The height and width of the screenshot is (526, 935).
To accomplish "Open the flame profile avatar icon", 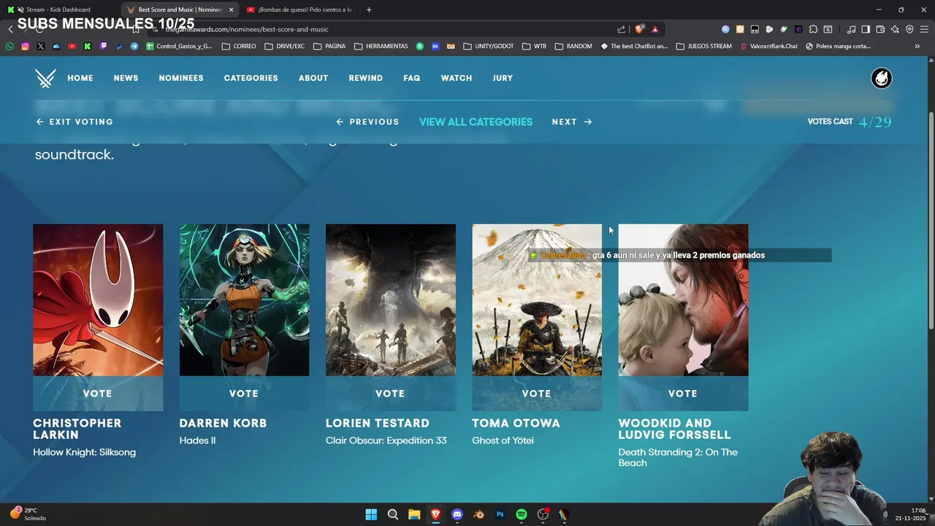I will point(882,78).
